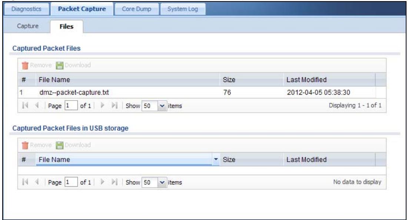Go to next page in Captured Packet Files

tap(103, 105)
